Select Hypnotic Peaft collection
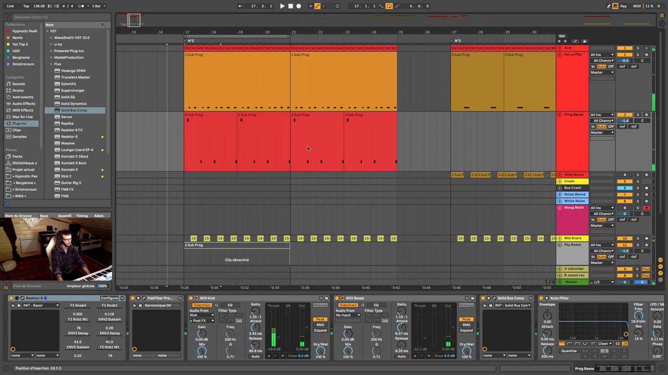 [x=25, y=31]
